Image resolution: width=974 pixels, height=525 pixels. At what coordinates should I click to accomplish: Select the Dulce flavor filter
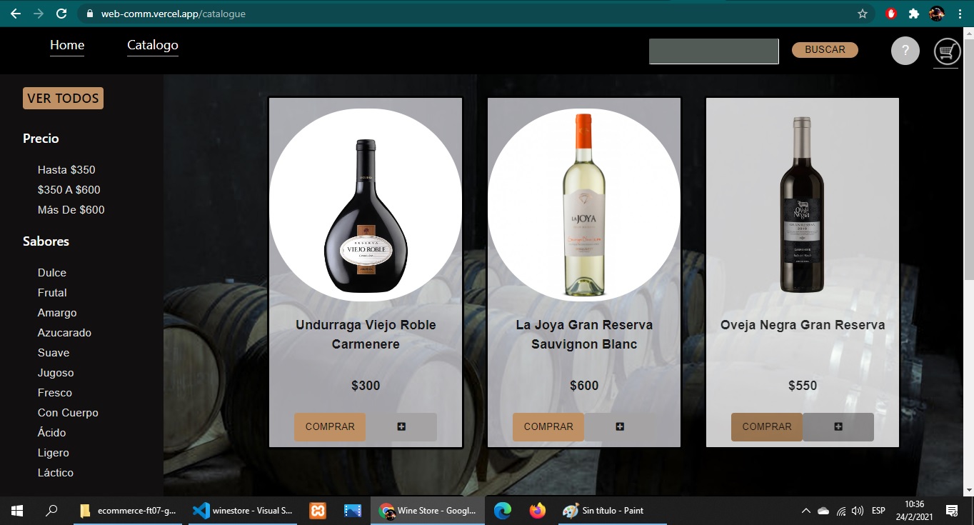tap(51, 272)
